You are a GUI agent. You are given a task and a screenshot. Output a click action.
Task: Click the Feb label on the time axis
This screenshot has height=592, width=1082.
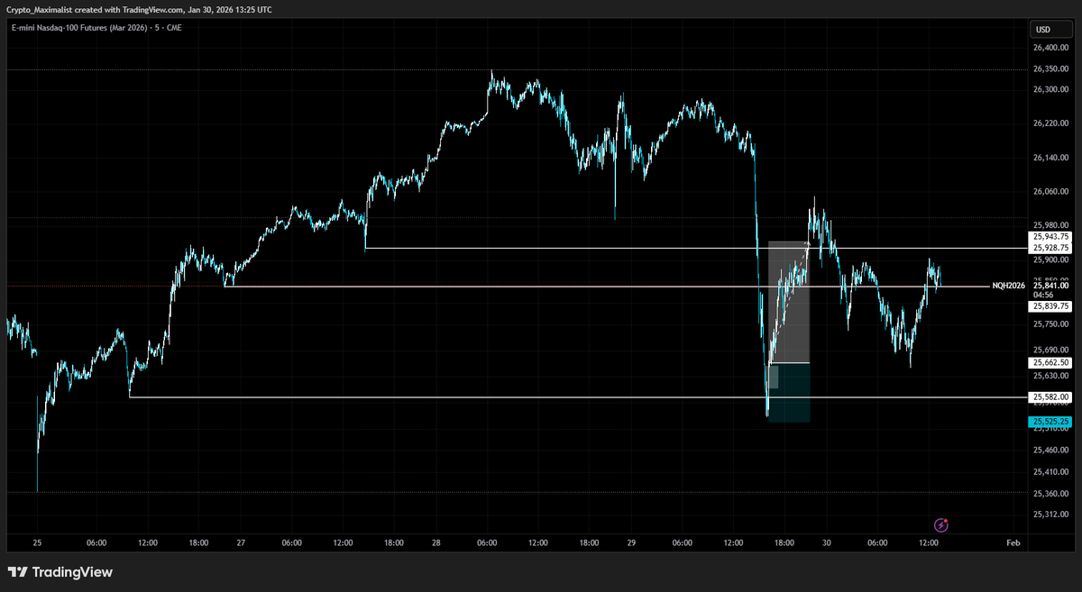(1012, 543)
